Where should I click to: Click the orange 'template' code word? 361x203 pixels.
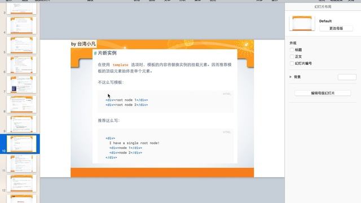tap(120, 65)
